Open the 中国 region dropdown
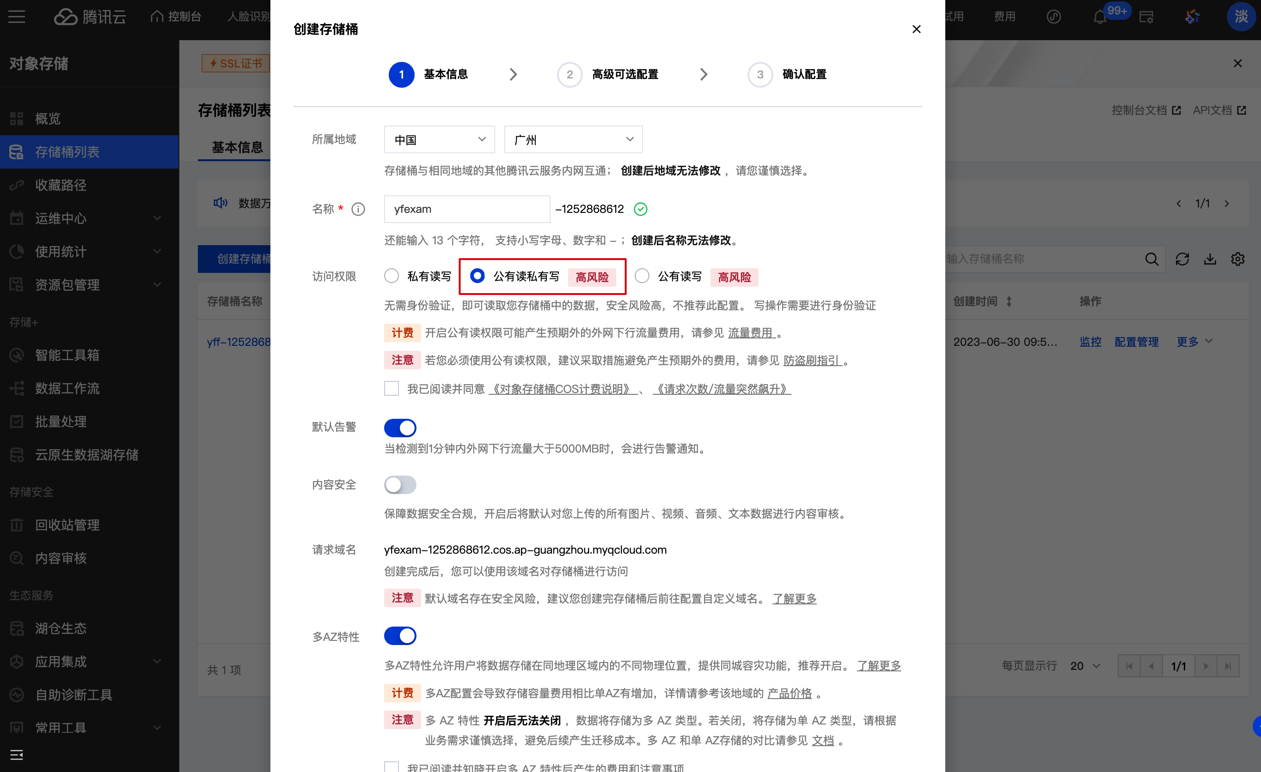 point(439,139)
